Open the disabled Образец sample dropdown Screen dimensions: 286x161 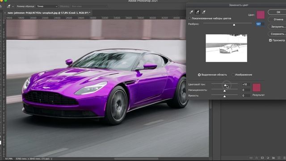coord(89,6)
